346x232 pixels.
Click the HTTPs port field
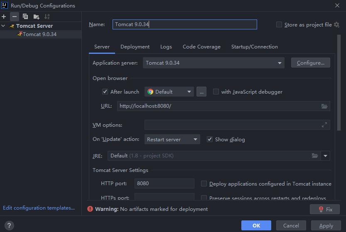point(164,196)
